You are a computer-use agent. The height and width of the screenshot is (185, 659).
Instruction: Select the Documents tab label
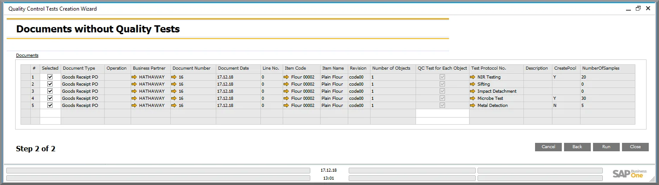pyautogui.click(x=27, y=55)
